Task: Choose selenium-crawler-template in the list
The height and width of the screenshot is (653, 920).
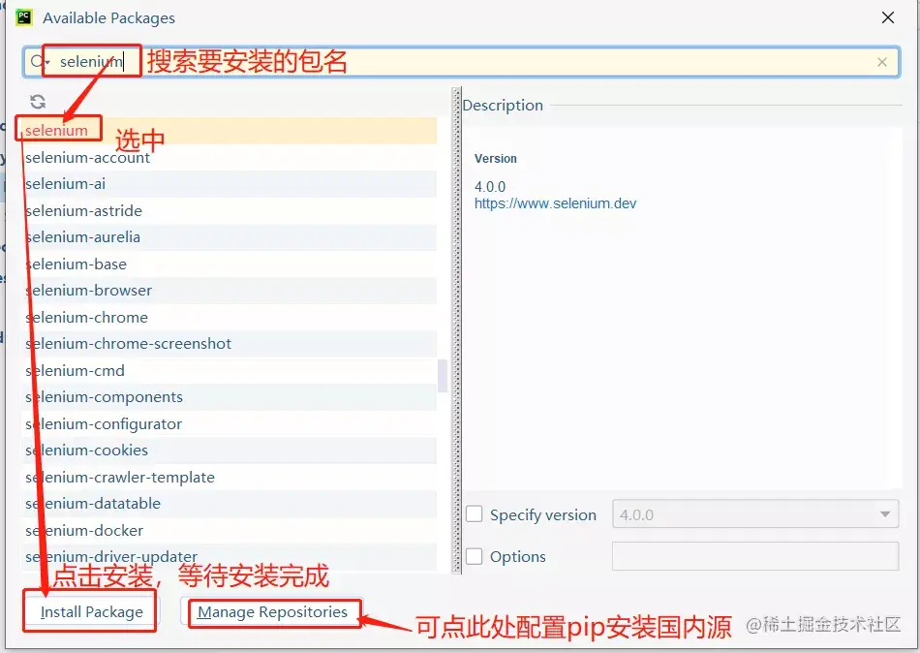Action: 230,477
